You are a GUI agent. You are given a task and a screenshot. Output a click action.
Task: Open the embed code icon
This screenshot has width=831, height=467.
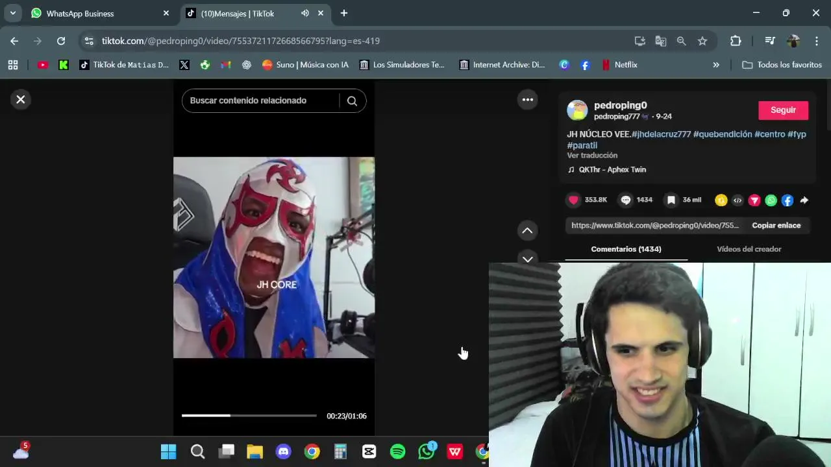click(738, 200)
